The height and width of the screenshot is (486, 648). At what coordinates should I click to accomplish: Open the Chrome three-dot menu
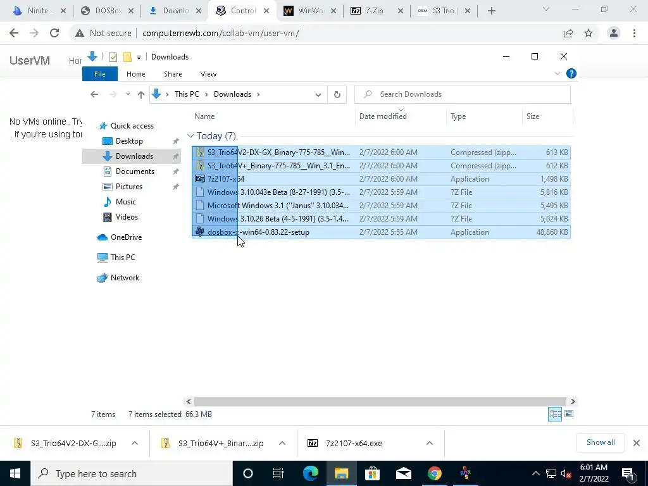click(x=634, y=33)
